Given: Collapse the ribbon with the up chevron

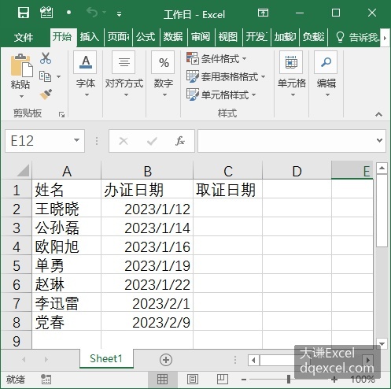Looking at the screenshot, I should [x=378, y=114].
